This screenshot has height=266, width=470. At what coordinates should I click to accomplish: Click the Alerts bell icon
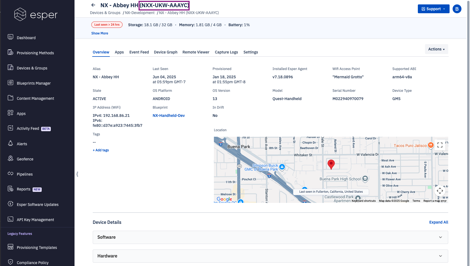click(x=10, y=143)
